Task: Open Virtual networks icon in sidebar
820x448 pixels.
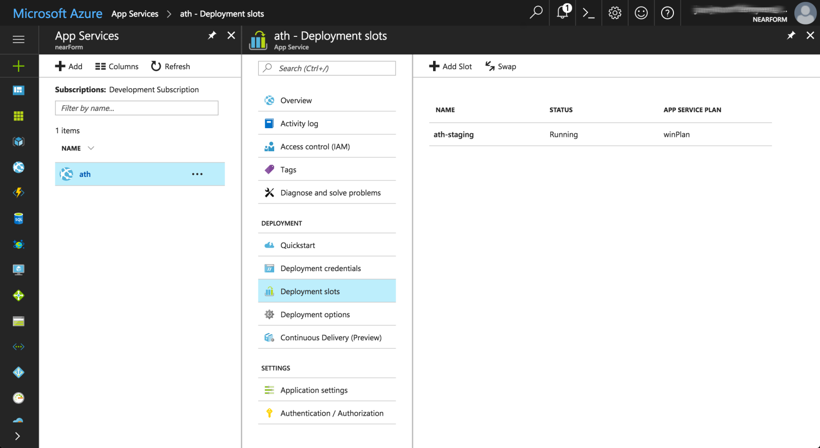Action: 18,347
